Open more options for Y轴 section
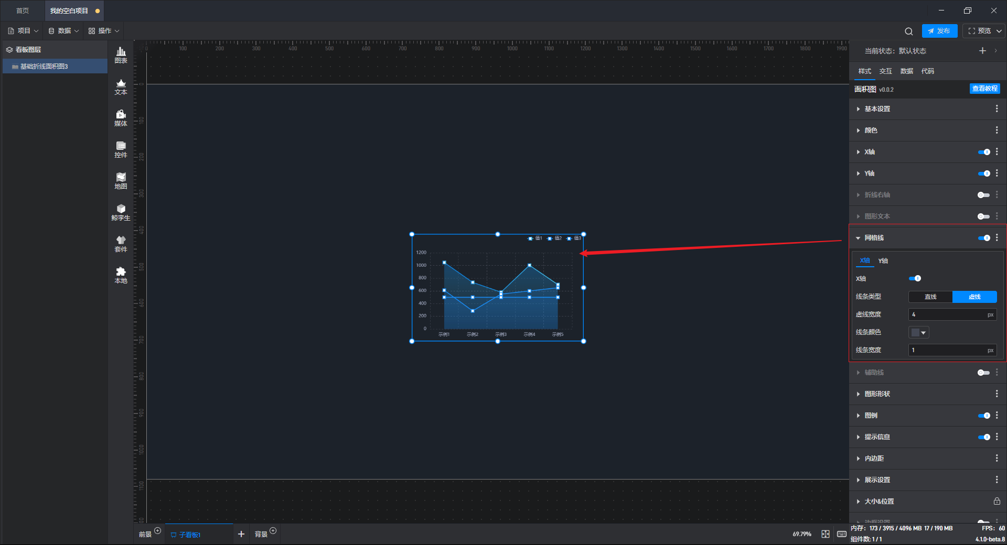Viewport: 1007px width, 545px height. tap(997, 173)
